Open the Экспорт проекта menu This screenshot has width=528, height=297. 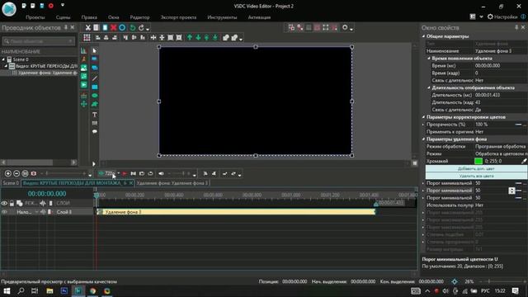pos(178,17)
